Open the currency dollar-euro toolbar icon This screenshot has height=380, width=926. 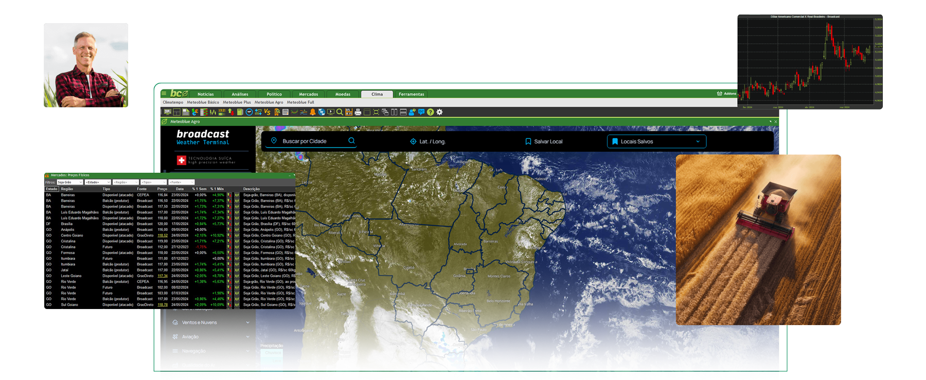pyautogui.click(x=194, y=112)
